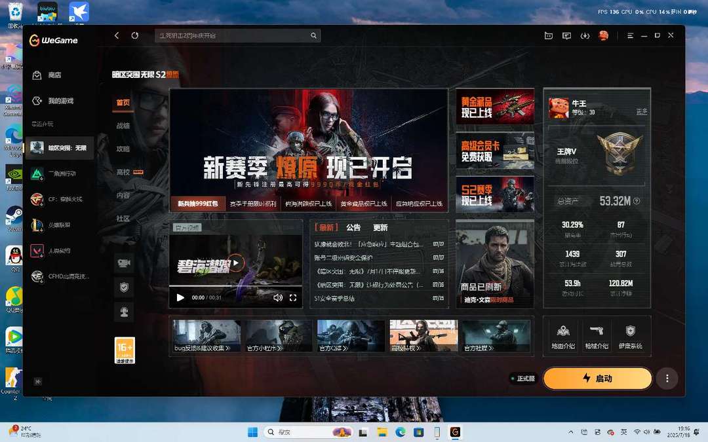This screenshot has height=442, width=708.
Task: Click the magnifier icon in the search bar
Action: point(313,35)
